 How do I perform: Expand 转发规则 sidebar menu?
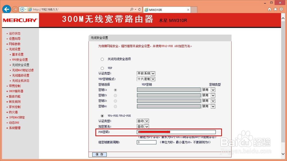click(15, 102)
